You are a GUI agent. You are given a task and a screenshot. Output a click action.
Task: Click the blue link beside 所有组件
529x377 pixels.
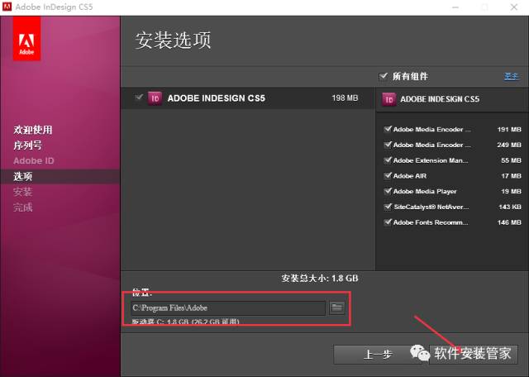tap(511, 76)
